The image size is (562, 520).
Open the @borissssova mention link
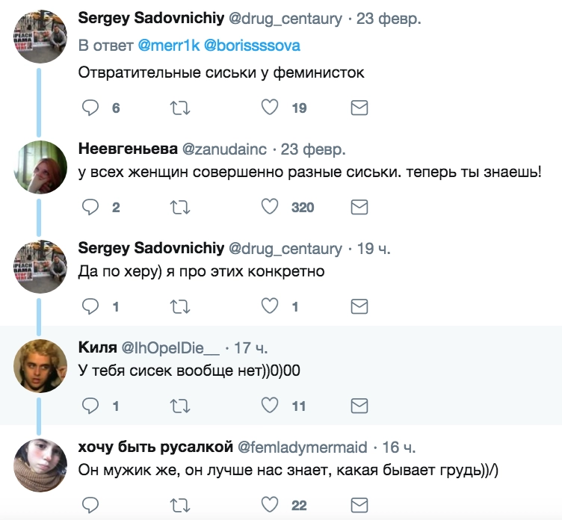click(x=250, y=46)
